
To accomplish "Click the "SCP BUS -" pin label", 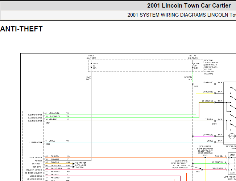I will (x=37, y=167).
